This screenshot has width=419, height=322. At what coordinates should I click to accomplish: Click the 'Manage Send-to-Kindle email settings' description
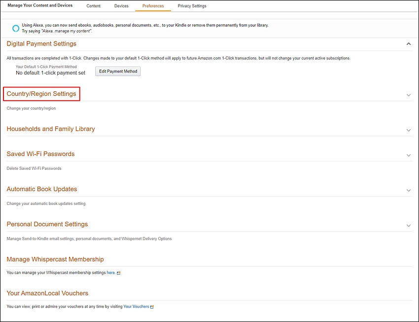click(x=89, y=239)
